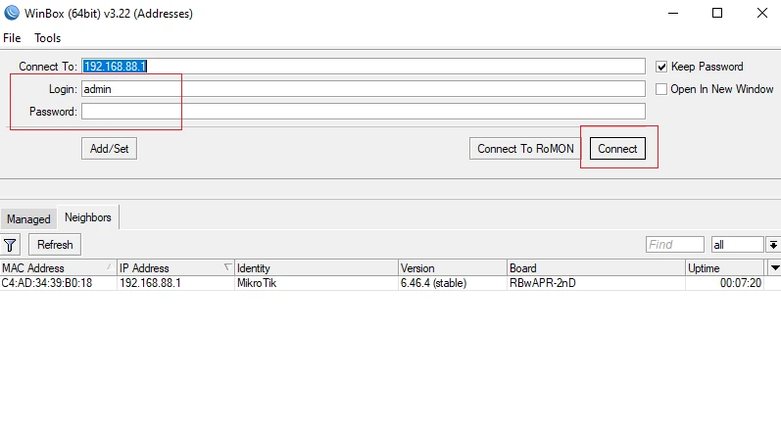This screenshot has height=429, width=781.
Task: Click the filter funnel icon
Action: (11, 245)
